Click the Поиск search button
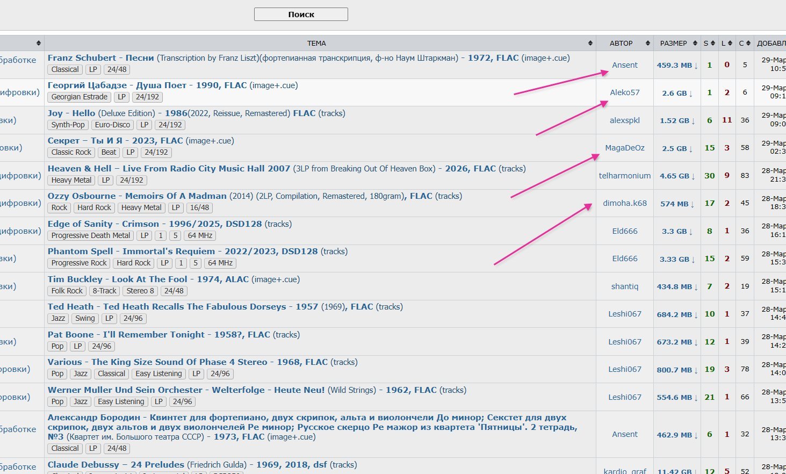This screenshot has height=474, width=786. (301, 15)
